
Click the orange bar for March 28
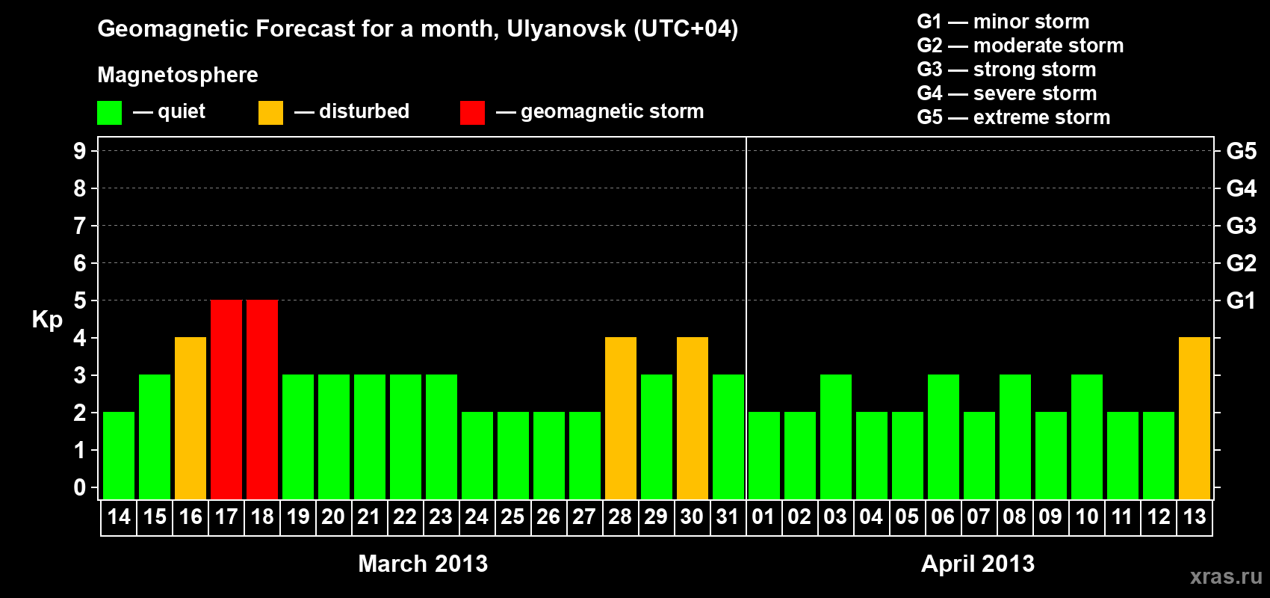(x=621, y=418)
